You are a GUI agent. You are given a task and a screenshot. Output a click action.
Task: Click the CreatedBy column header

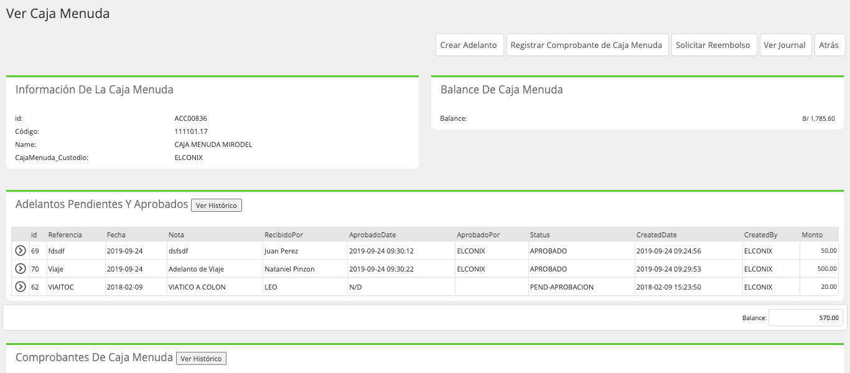pos(761,235)
